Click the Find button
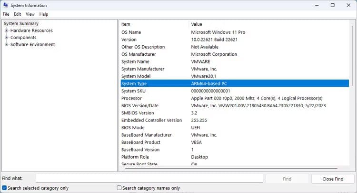The image size is (357, 193). click(287, 179)
